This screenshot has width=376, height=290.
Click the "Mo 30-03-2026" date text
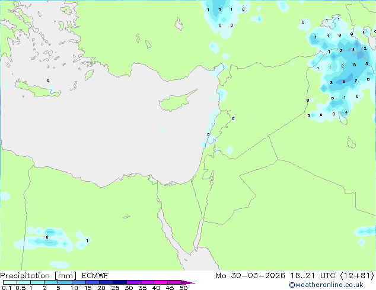click(x=250, y=276)
